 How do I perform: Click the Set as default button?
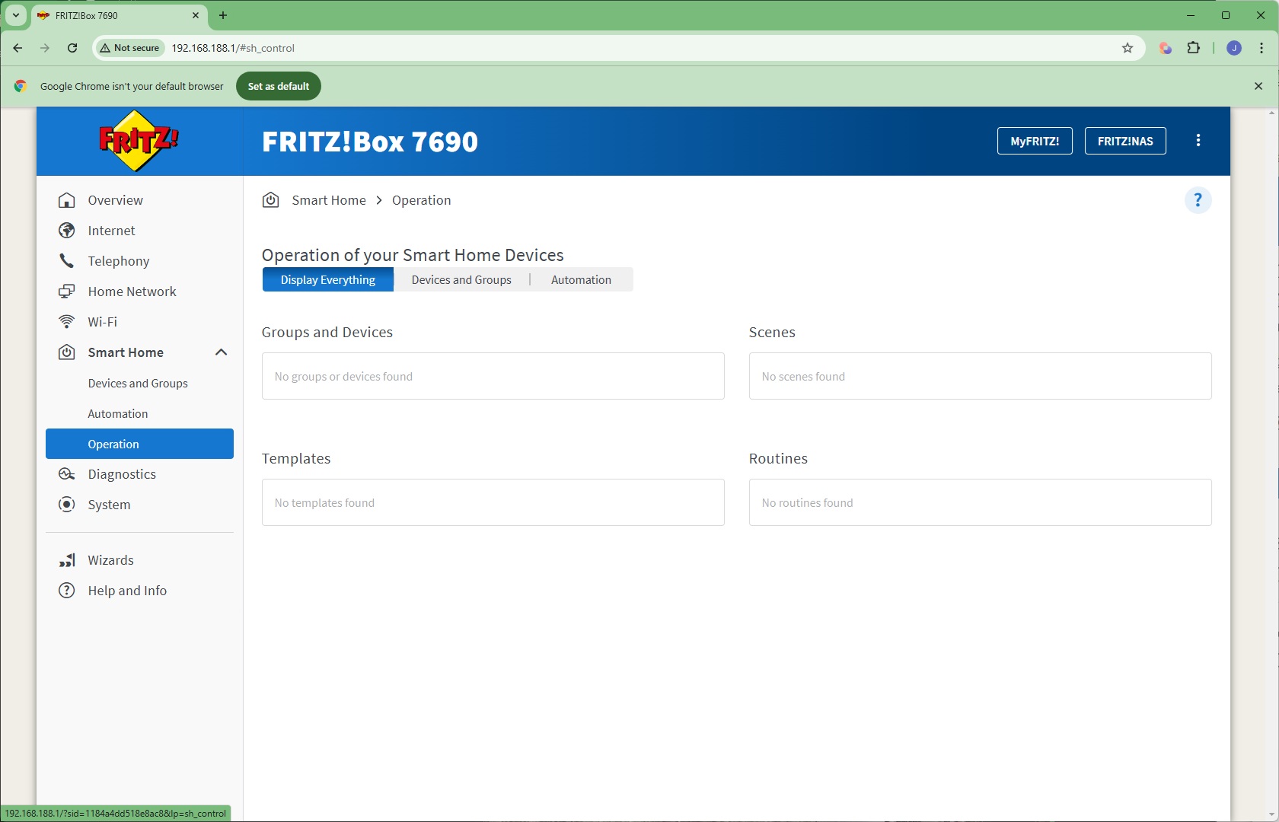click(279, 86)
